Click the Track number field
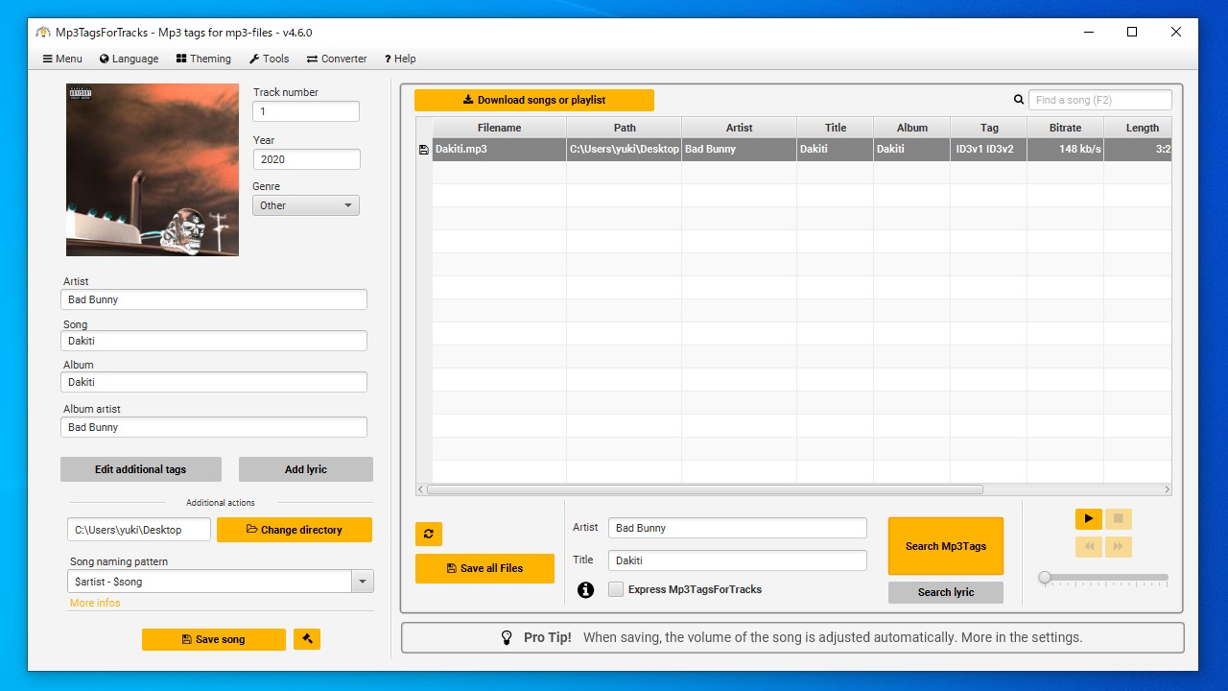The image size is (1228, 691). click(306, 111)
